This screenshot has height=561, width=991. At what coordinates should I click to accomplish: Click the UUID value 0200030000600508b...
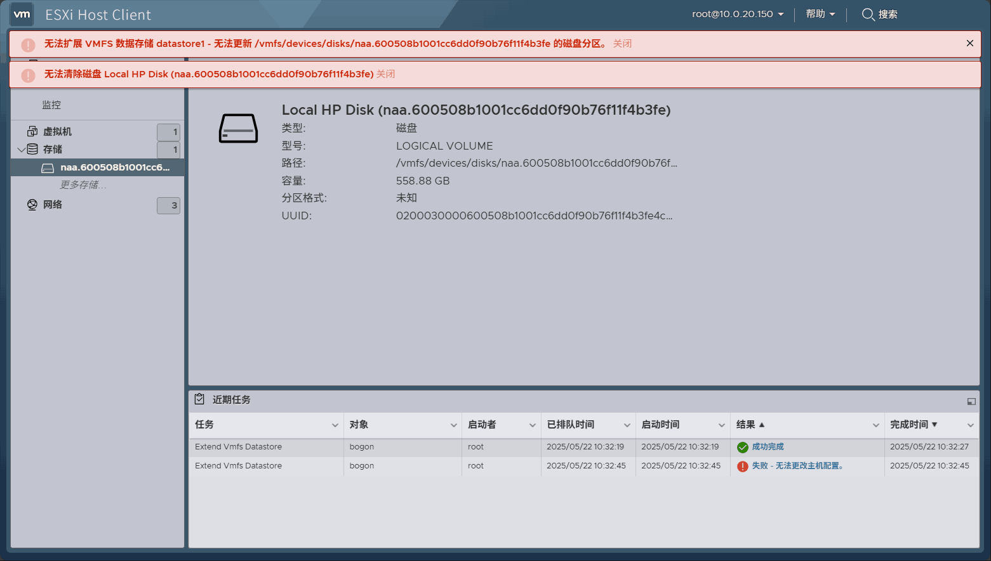pos(534,216)
